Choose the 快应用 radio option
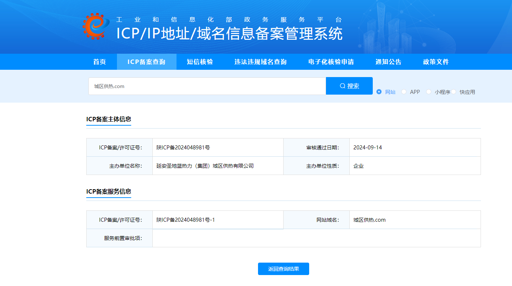 [454, 92]
